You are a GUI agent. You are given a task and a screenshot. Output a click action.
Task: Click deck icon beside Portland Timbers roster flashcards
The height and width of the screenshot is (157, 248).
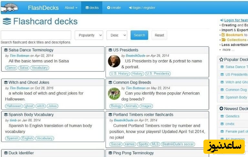point(110,115)
